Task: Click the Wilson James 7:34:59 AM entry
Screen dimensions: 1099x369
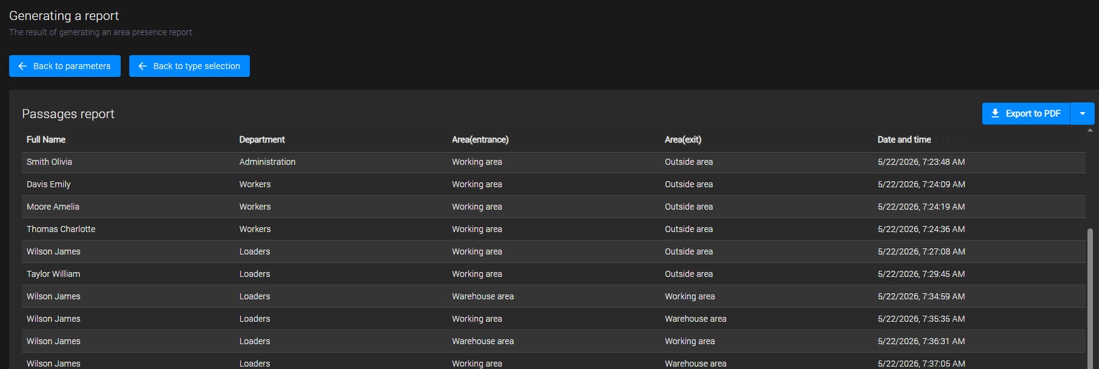Action: pyautogui.click(x=554, y=296)
